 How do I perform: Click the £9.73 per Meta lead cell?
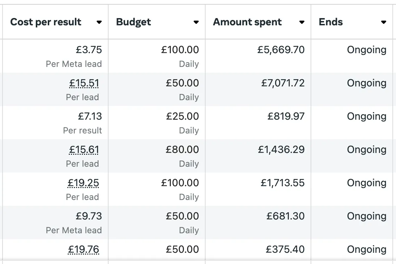coord(89,217)
